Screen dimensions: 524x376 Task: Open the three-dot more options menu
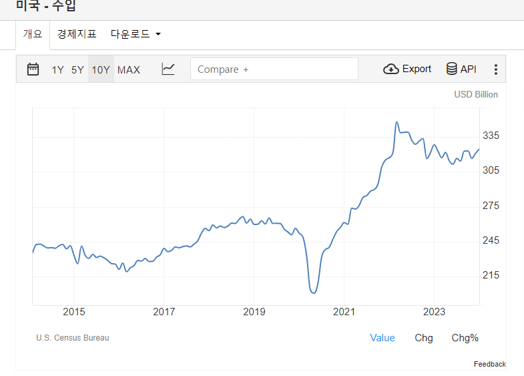496,69
